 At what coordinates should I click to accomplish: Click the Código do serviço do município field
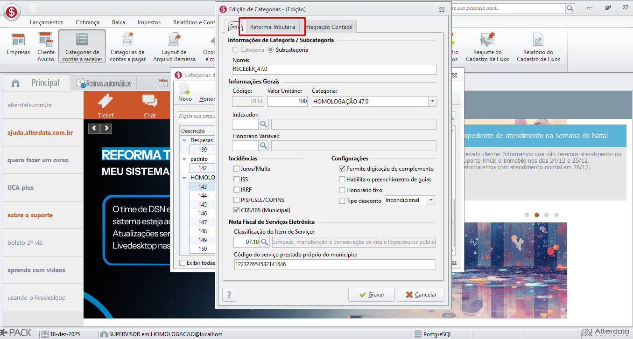[x=335, y=264]
